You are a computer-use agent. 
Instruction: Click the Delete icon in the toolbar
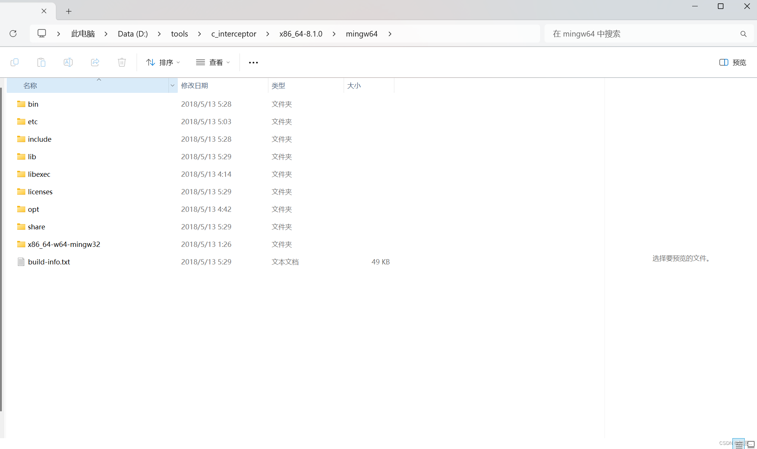click(x=122, y=62)
